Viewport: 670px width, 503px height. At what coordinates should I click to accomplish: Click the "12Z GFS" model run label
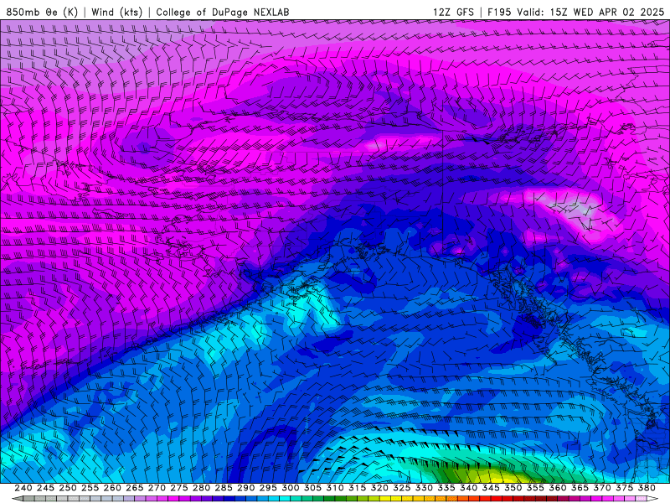click(x=453, y=12)
